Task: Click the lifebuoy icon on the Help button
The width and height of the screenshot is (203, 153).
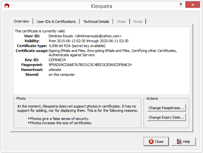Action: coord(179,142)
